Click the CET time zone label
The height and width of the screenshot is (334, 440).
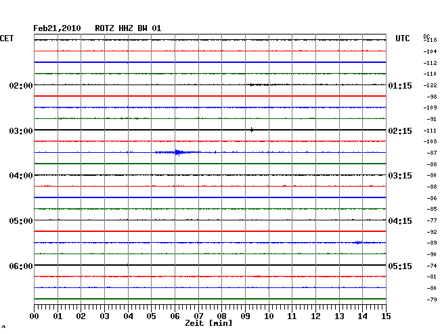click(x=7, y=39)
